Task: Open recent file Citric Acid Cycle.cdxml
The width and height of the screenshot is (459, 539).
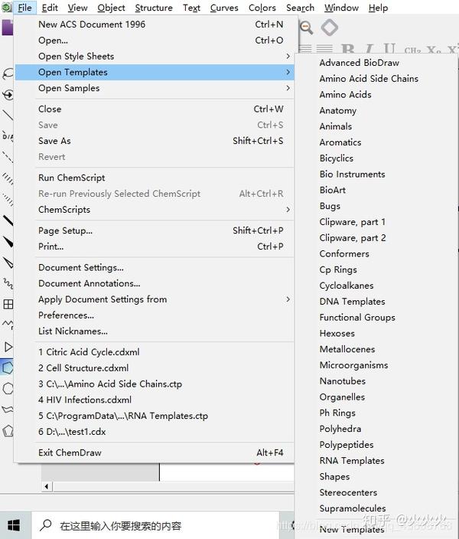Action: tap(154, 352)
